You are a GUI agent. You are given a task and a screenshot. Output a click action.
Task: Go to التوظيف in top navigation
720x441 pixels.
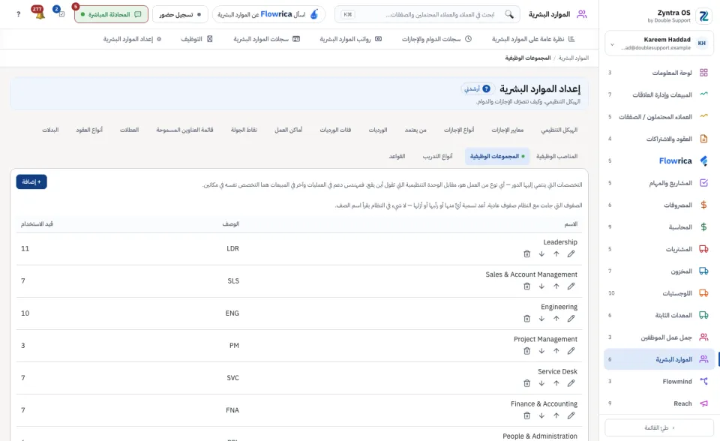pos(196,39)
